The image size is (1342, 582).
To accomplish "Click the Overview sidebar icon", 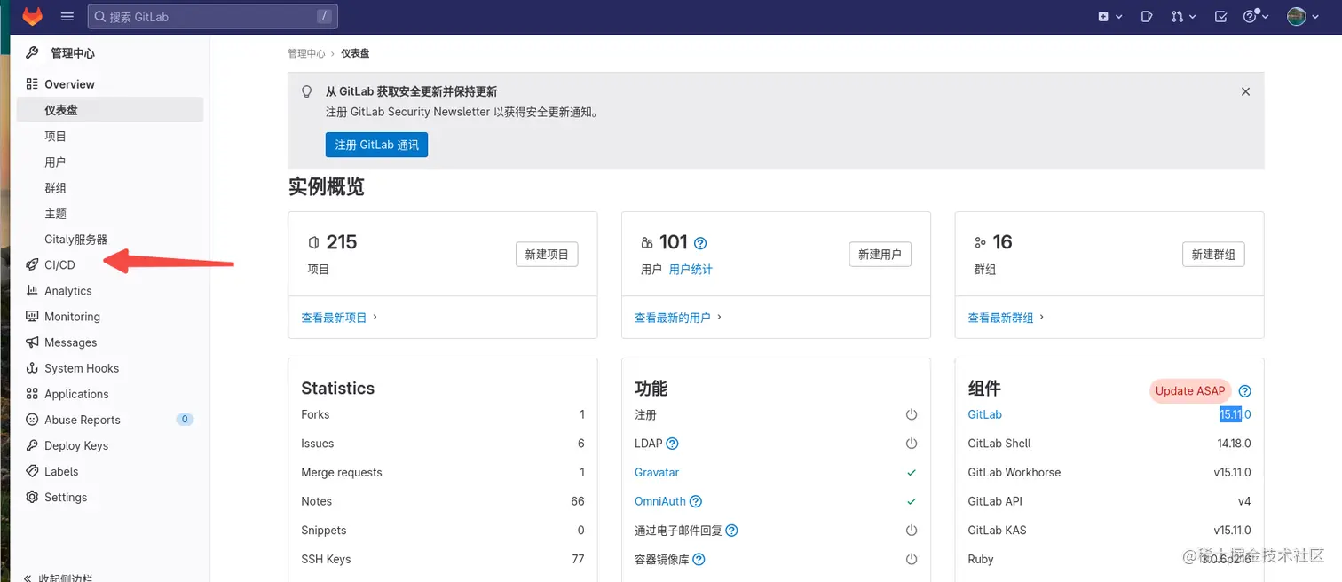I will 32,84.
